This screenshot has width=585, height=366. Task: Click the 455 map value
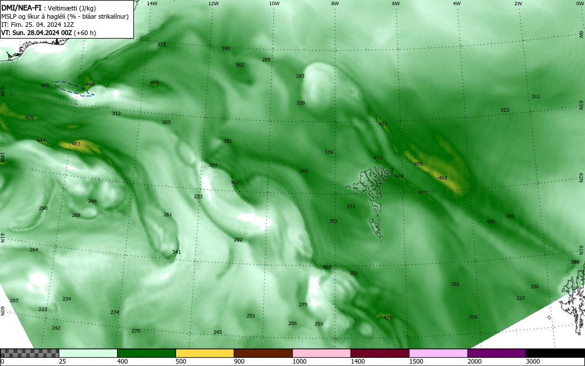418,164
